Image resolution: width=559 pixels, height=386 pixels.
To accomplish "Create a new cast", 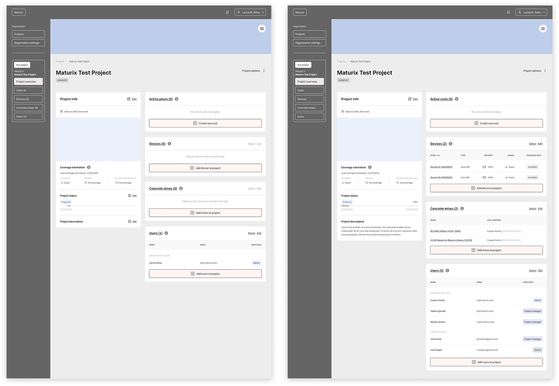I will coord(205,123).
